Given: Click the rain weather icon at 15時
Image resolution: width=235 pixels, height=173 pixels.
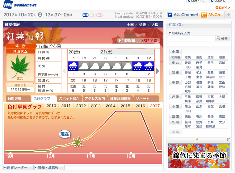Looking at the screenshot, I should click(73, 66).
